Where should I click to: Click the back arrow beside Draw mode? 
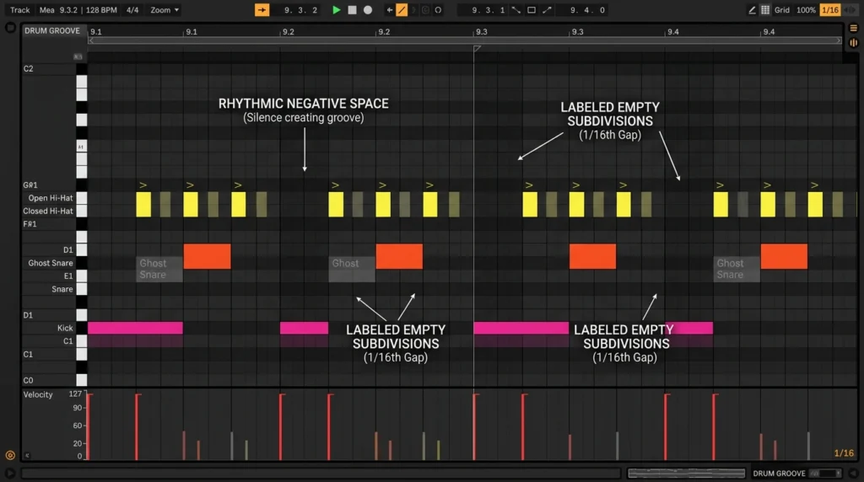(390, 10)
